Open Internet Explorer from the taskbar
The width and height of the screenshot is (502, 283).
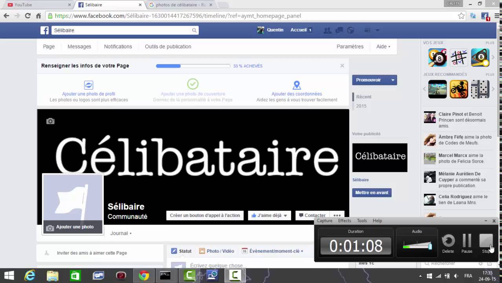pyautogui.click(x=30, y=276)
